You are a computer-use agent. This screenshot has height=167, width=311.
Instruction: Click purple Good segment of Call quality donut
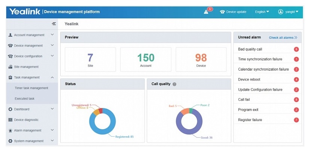point(189,131)
